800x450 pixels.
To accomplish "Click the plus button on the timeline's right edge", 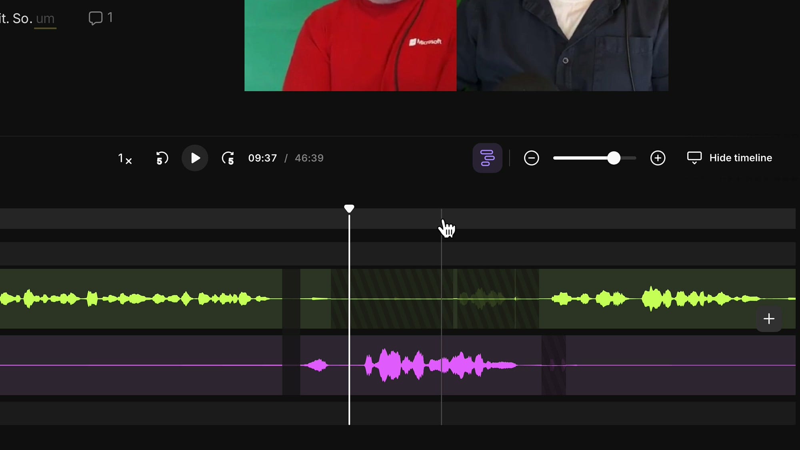I will (769, 319).
